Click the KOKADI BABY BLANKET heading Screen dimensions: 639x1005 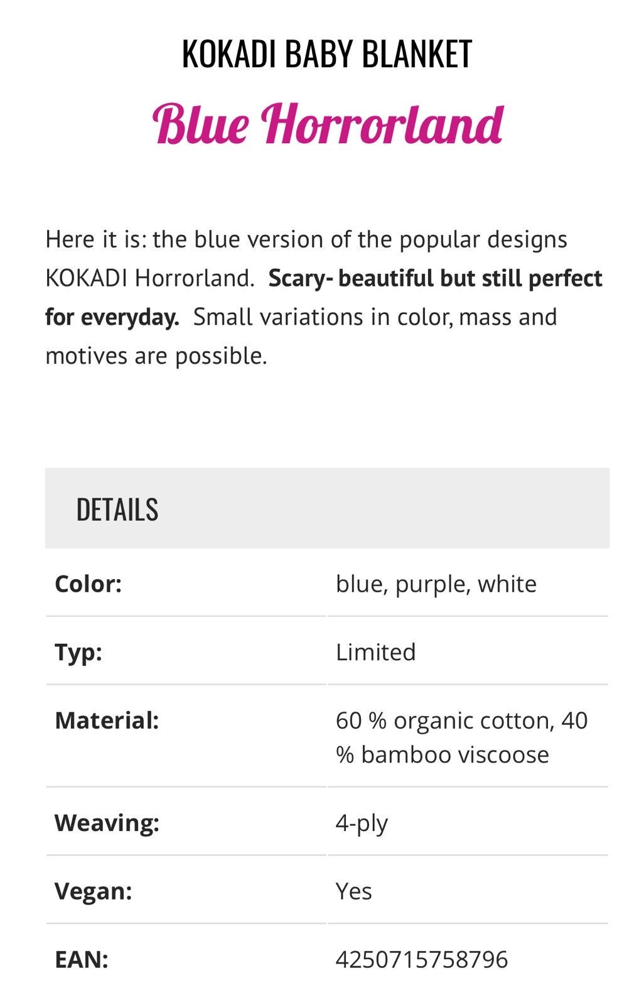(326, 54)
